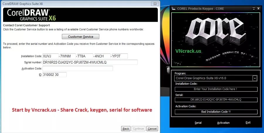Click the ID field showing 310002 30

coord(55,75)
